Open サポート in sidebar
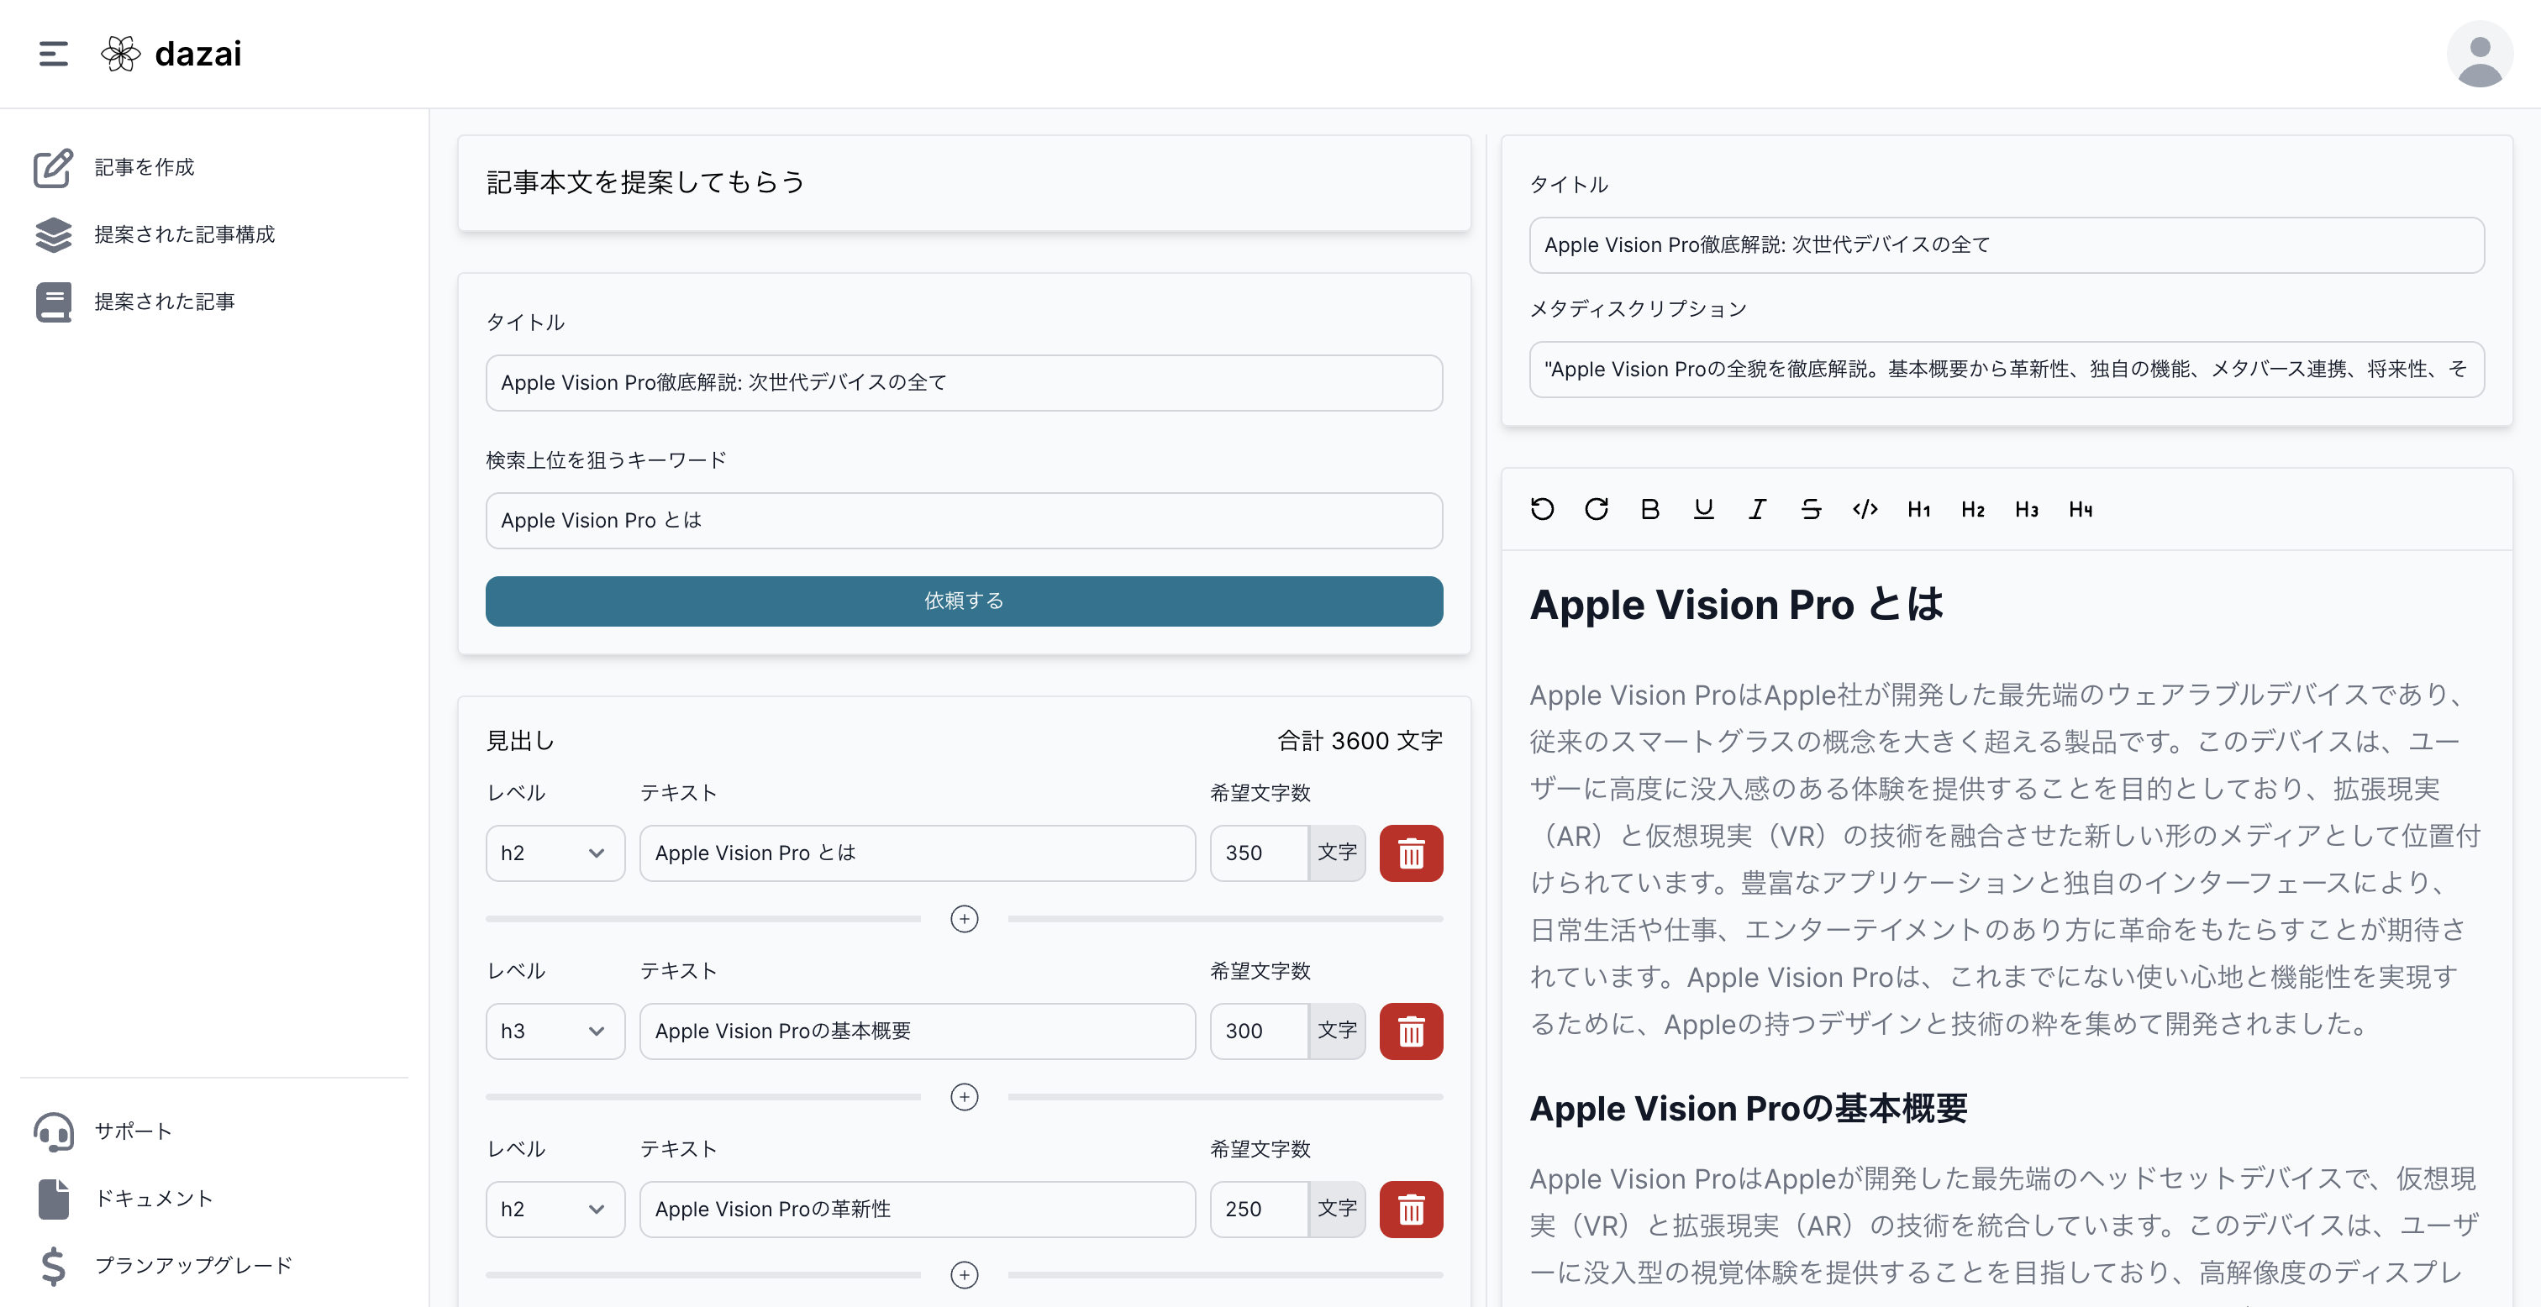Image resolution: width=2541 pixels, height=1307 pixels. [133, 1131]
